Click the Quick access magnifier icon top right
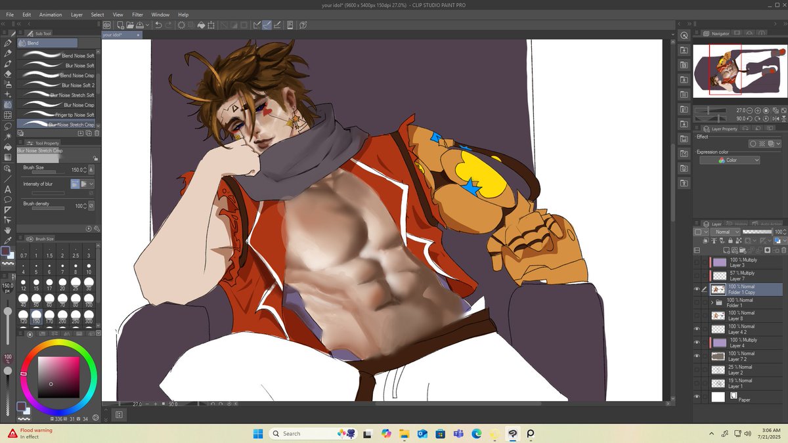Screen dimensions: 788x443 click(x=684, y=35)
